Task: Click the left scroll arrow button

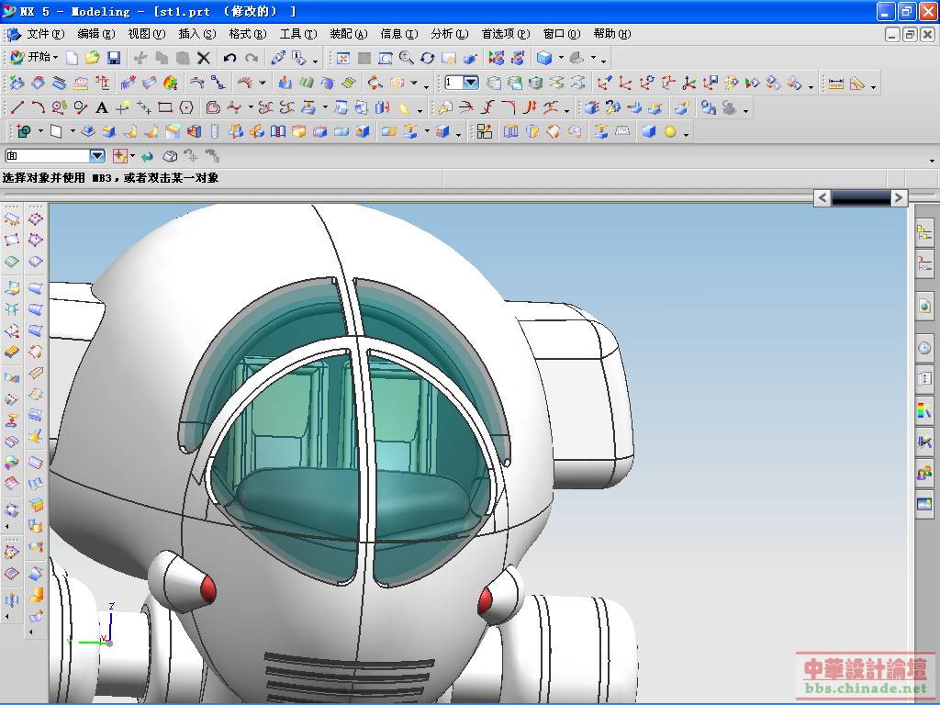Action: [x=822, y=197]
